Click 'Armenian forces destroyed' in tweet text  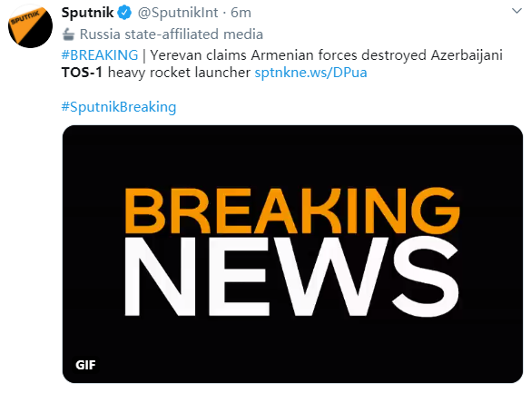click(x=339, y=55)
